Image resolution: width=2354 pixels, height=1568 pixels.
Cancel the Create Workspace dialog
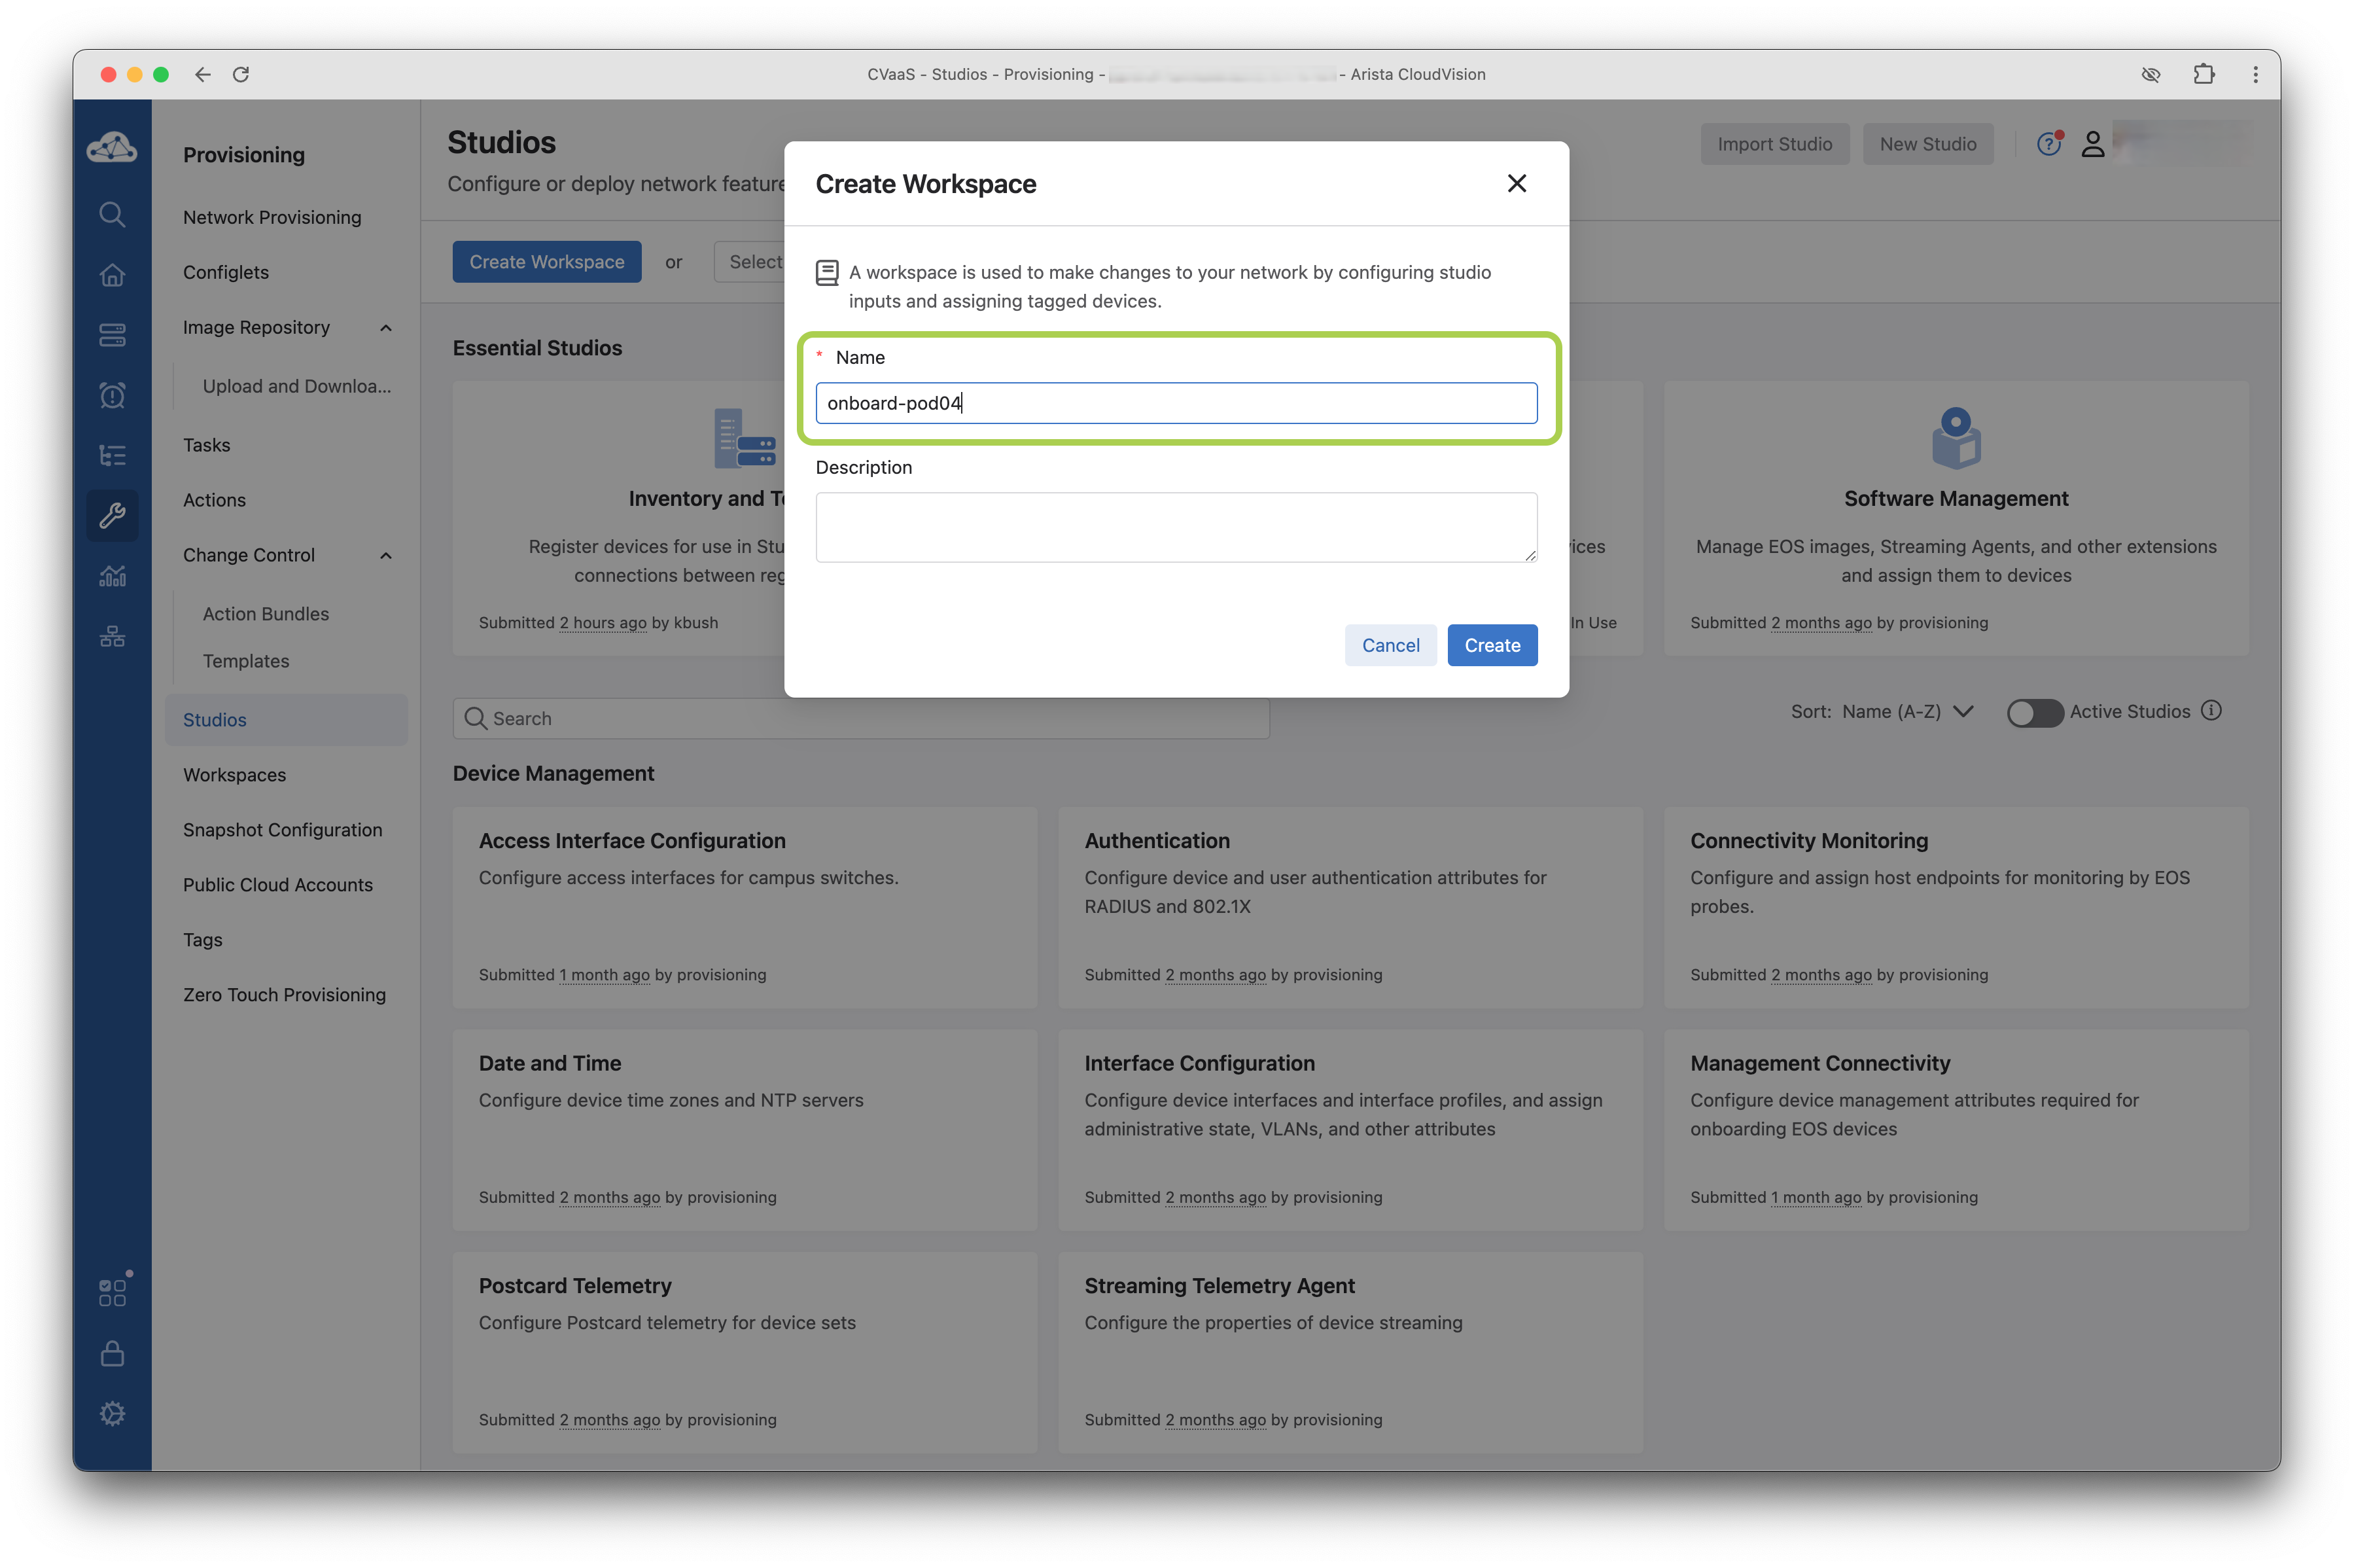tap(1390, 646)
